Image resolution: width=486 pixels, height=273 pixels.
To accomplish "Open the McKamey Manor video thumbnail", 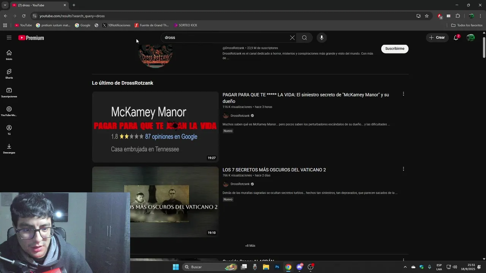I will tap(155, 127).
